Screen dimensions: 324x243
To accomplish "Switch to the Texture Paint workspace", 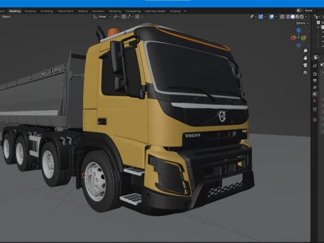I will tap(65, 11).
